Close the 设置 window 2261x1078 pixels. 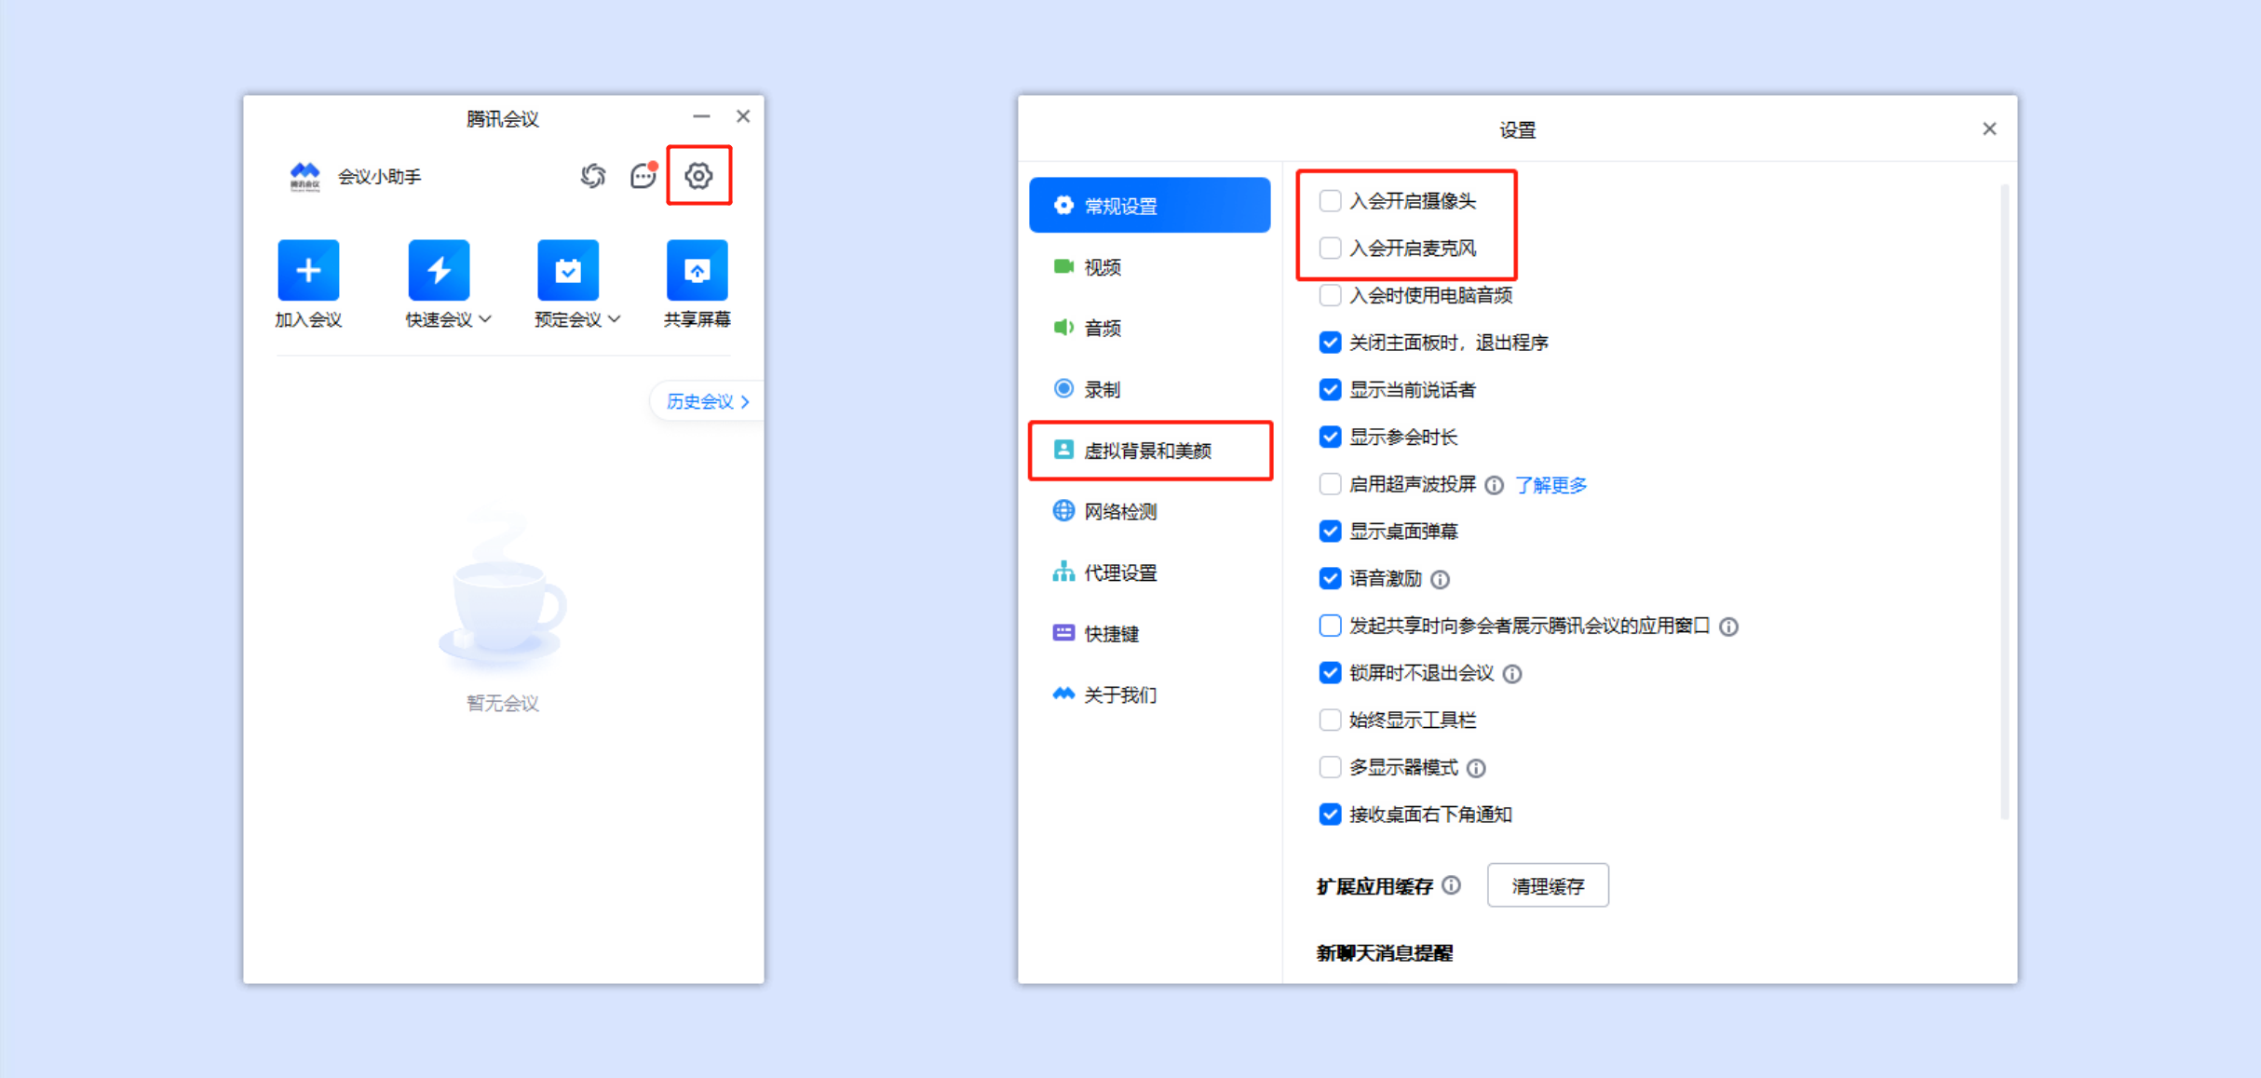pyautogui.click(x=1989, y=129)
